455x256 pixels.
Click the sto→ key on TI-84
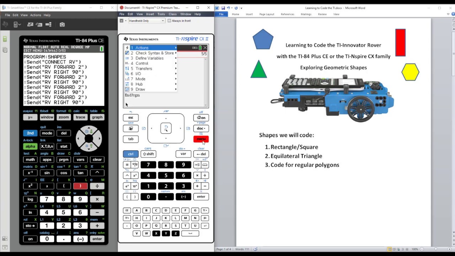(x=30, y=226)
